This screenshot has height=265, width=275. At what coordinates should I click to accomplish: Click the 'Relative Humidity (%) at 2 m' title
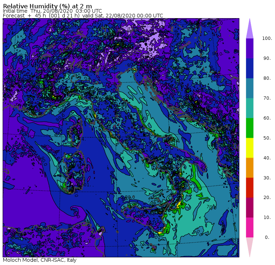tap(47, 6)
